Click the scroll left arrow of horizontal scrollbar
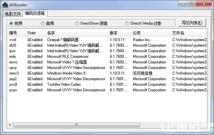The height and width of the screenshot is (135, 214). pos(10,125)
